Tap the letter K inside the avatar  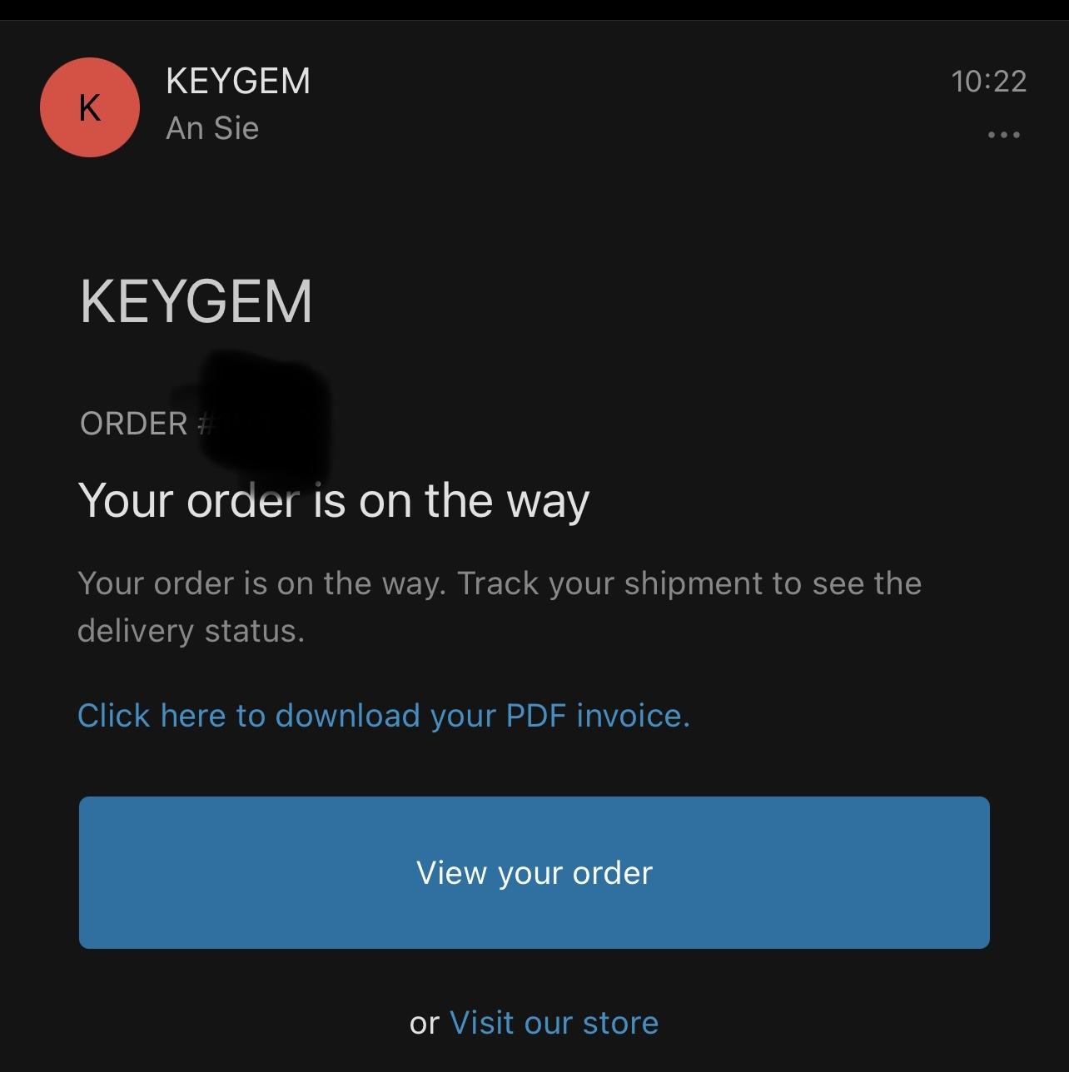(x=90, y=108)
